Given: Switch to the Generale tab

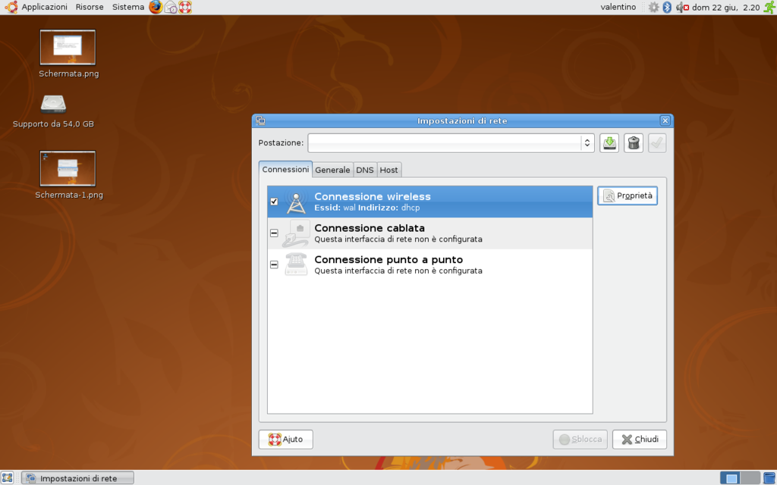Looking at the screenshot, I should [x=332, y=170].
